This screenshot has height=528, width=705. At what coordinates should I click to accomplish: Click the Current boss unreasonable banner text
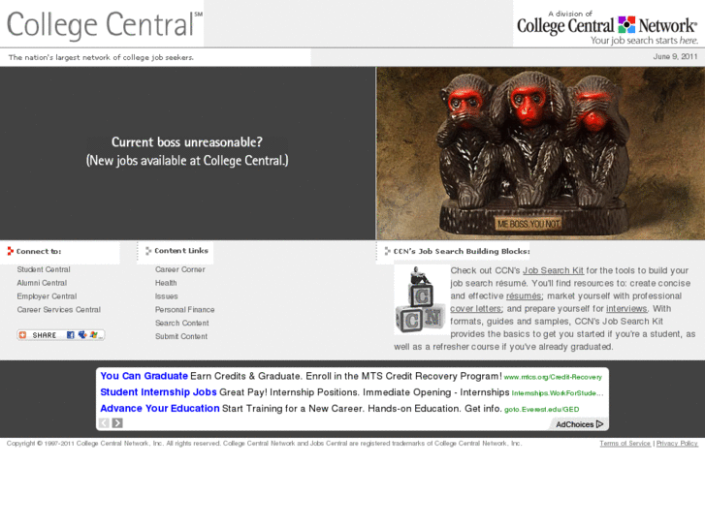[187, 151]
